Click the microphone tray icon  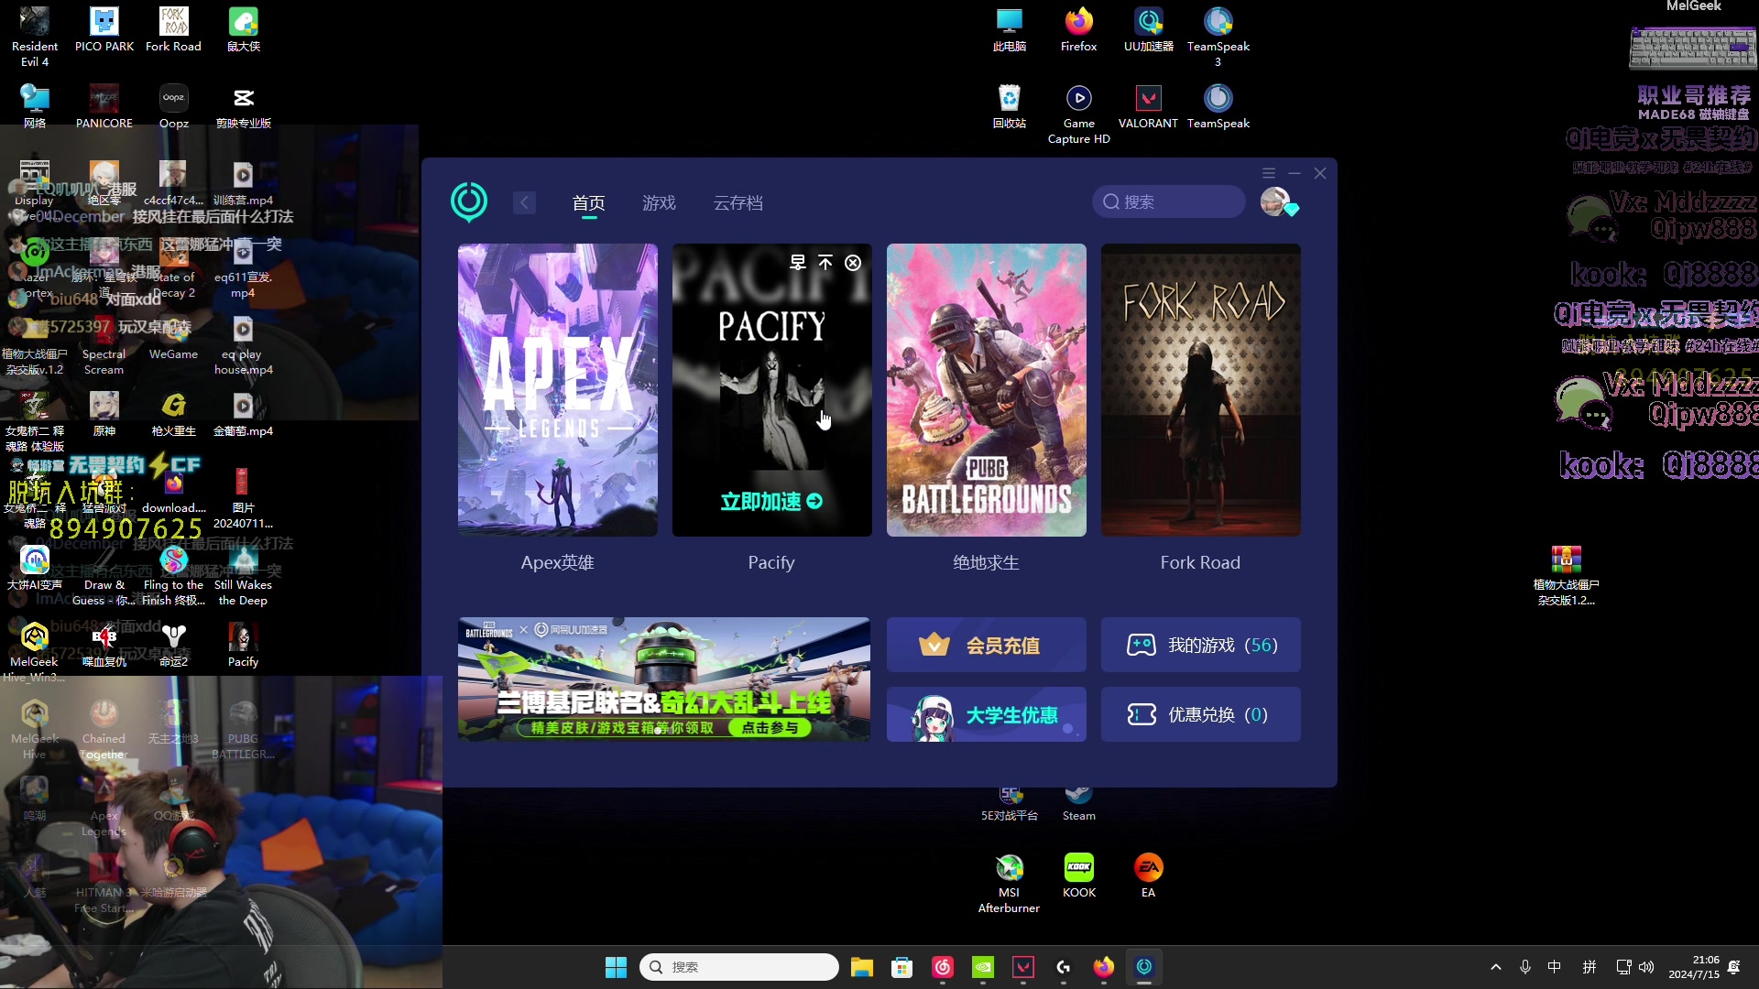(1525, 967)
